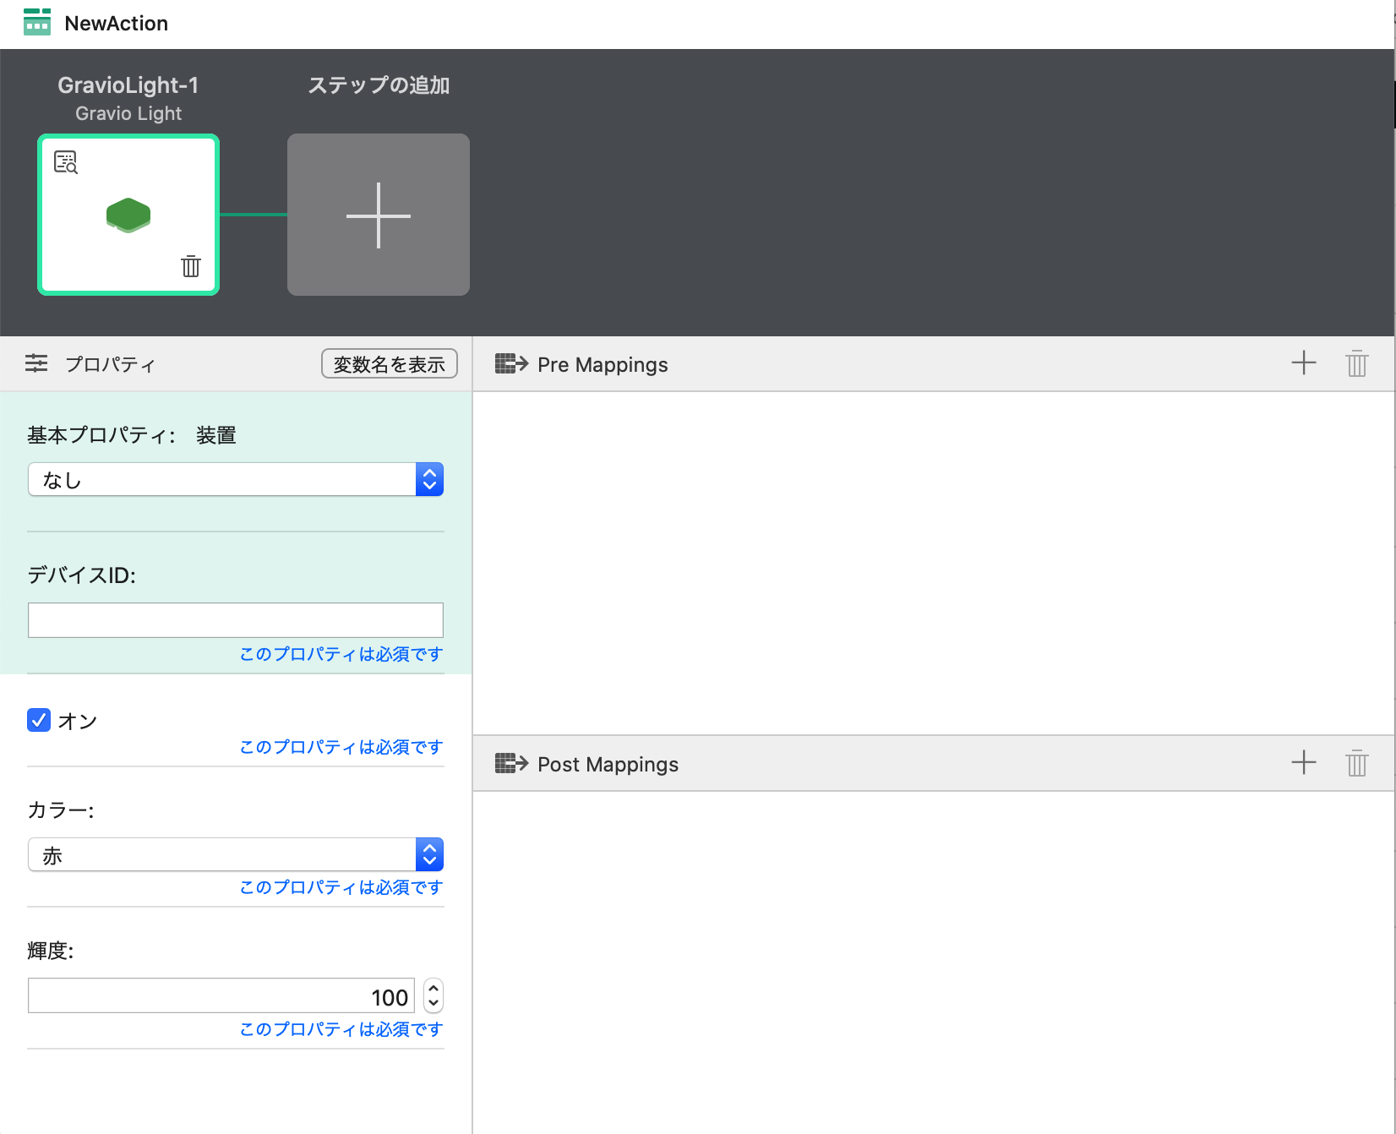The image size is (1396, 1134).
Task: Click the Pre Mappings trash icon
Action: (1356, 363)
